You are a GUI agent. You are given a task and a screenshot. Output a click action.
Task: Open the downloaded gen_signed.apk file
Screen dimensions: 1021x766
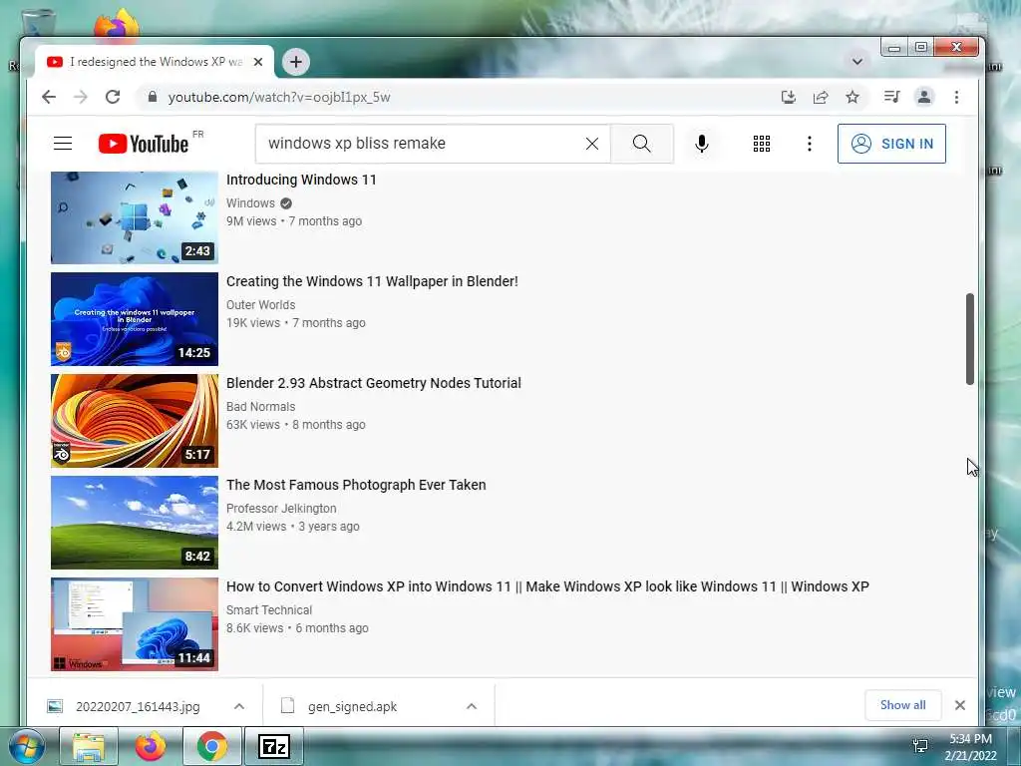pos(352,706)
